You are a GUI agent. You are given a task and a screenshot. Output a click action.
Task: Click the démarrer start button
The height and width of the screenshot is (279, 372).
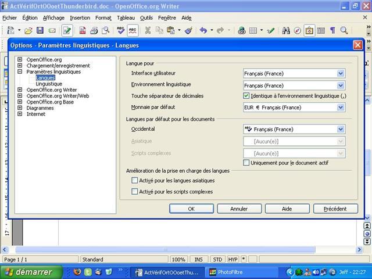click(x=31, y=272)
